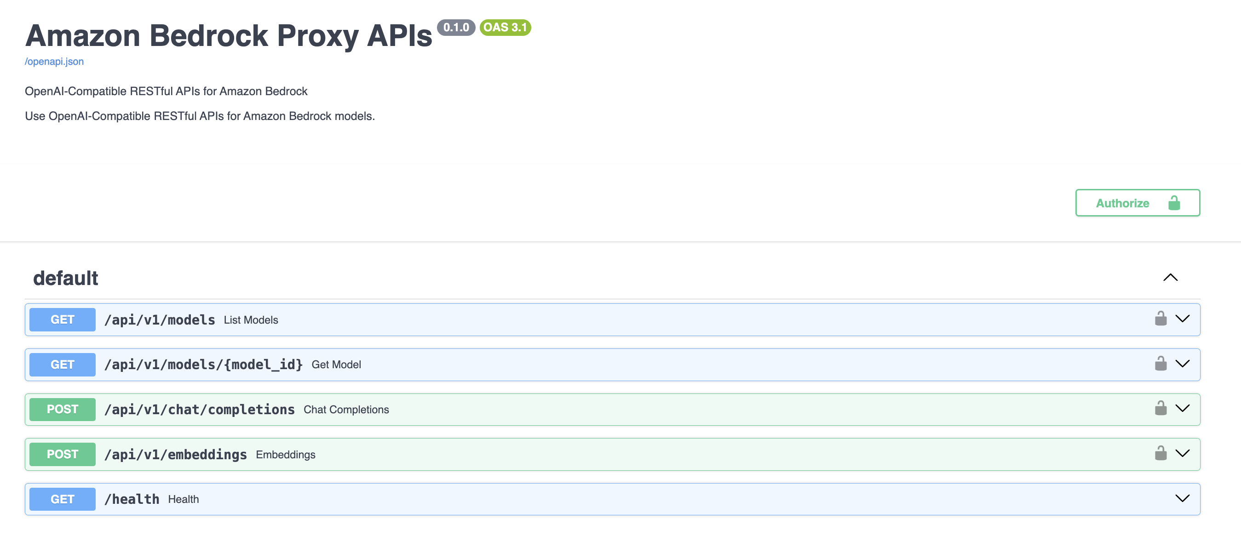Expand the /api/v1/models endpoint chevron

(1182, 319)
